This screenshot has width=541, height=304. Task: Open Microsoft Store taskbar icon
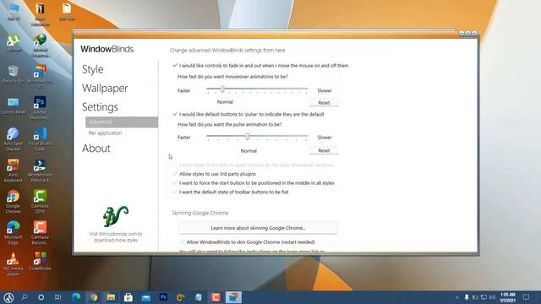(x=128, y=297)
